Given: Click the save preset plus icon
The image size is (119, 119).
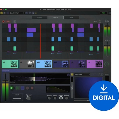Looking at the screenshot, I should (30, 13).
